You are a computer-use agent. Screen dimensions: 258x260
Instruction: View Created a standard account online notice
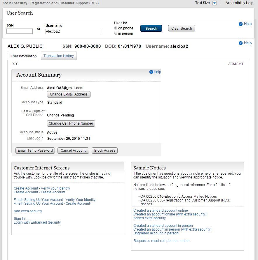(x=161, y=211)
